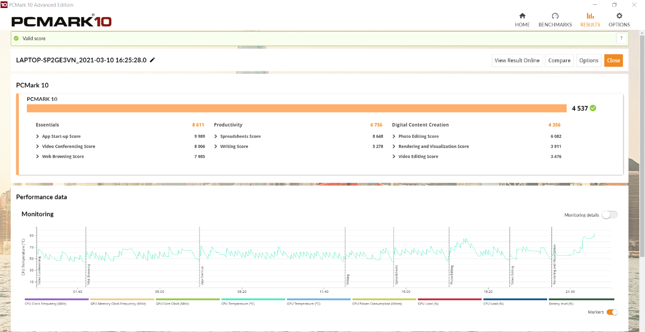Click the question mark help icon

pos(621,39)
